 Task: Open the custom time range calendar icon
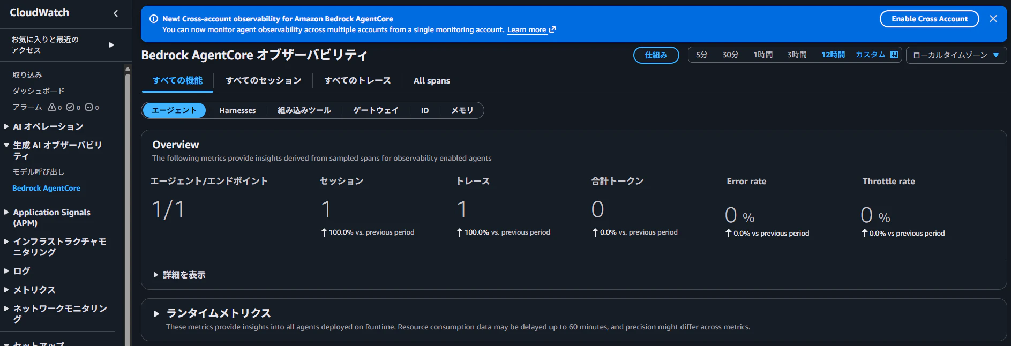[894, 55]
